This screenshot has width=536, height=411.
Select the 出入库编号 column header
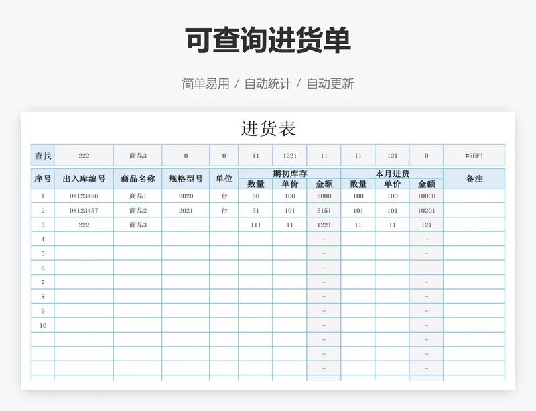pos(84,178)
